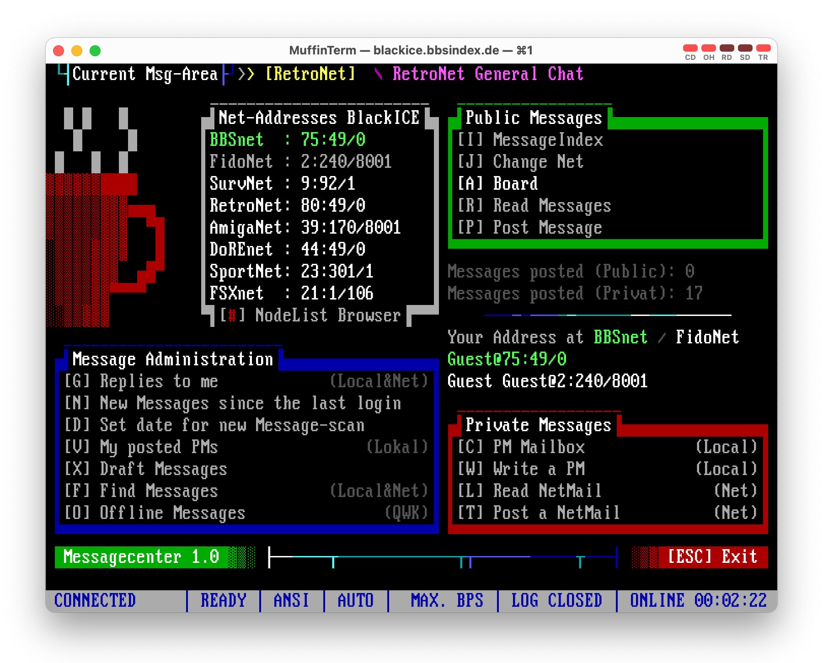Click the CONNECTED status field
The width and height of the screenshot is (823, 663).
pyautogui.click(x=95, y=600)
